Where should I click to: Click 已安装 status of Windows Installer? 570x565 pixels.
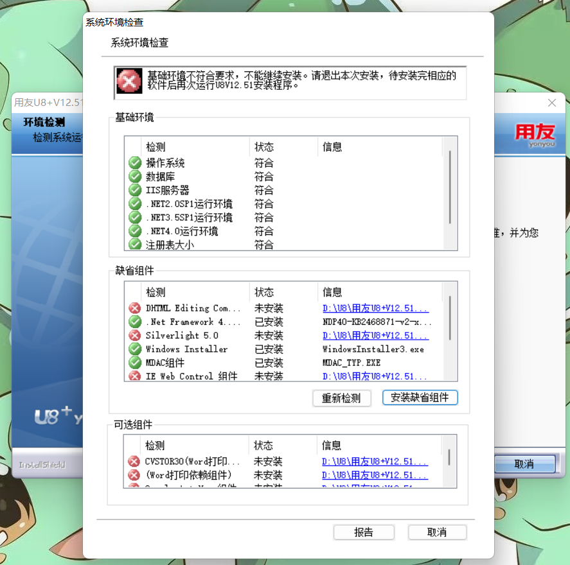pos(269,349)
